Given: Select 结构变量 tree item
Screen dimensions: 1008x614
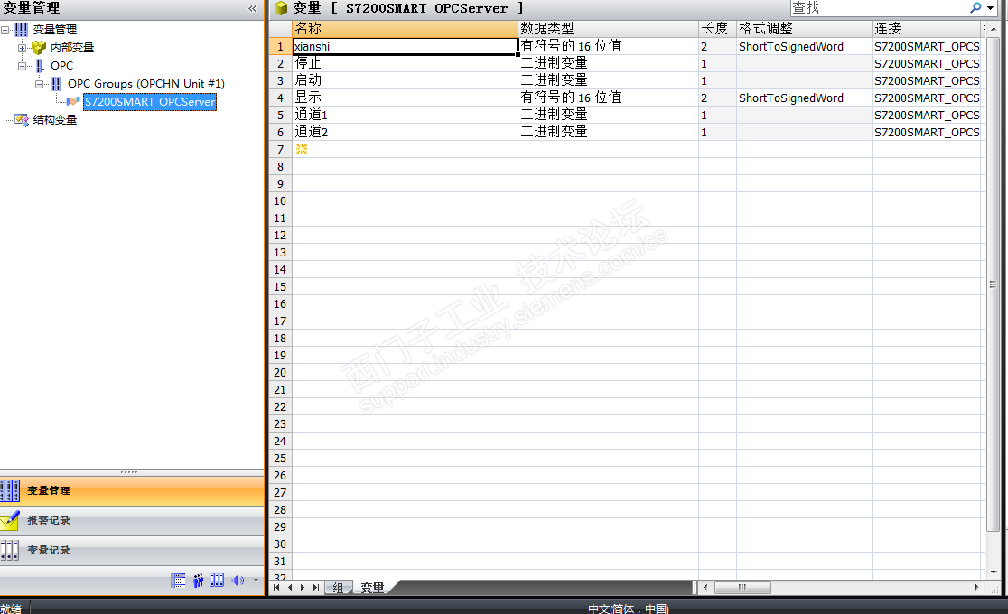Looking at the screenshot, I should [x=54, y=119].
